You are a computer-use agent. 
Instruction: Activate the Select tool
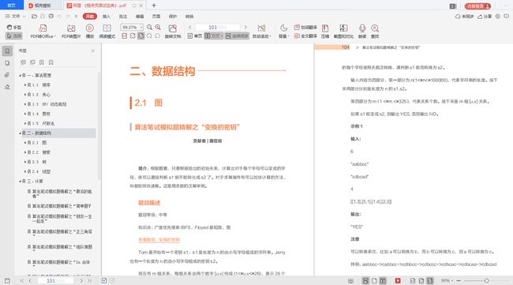14,36
